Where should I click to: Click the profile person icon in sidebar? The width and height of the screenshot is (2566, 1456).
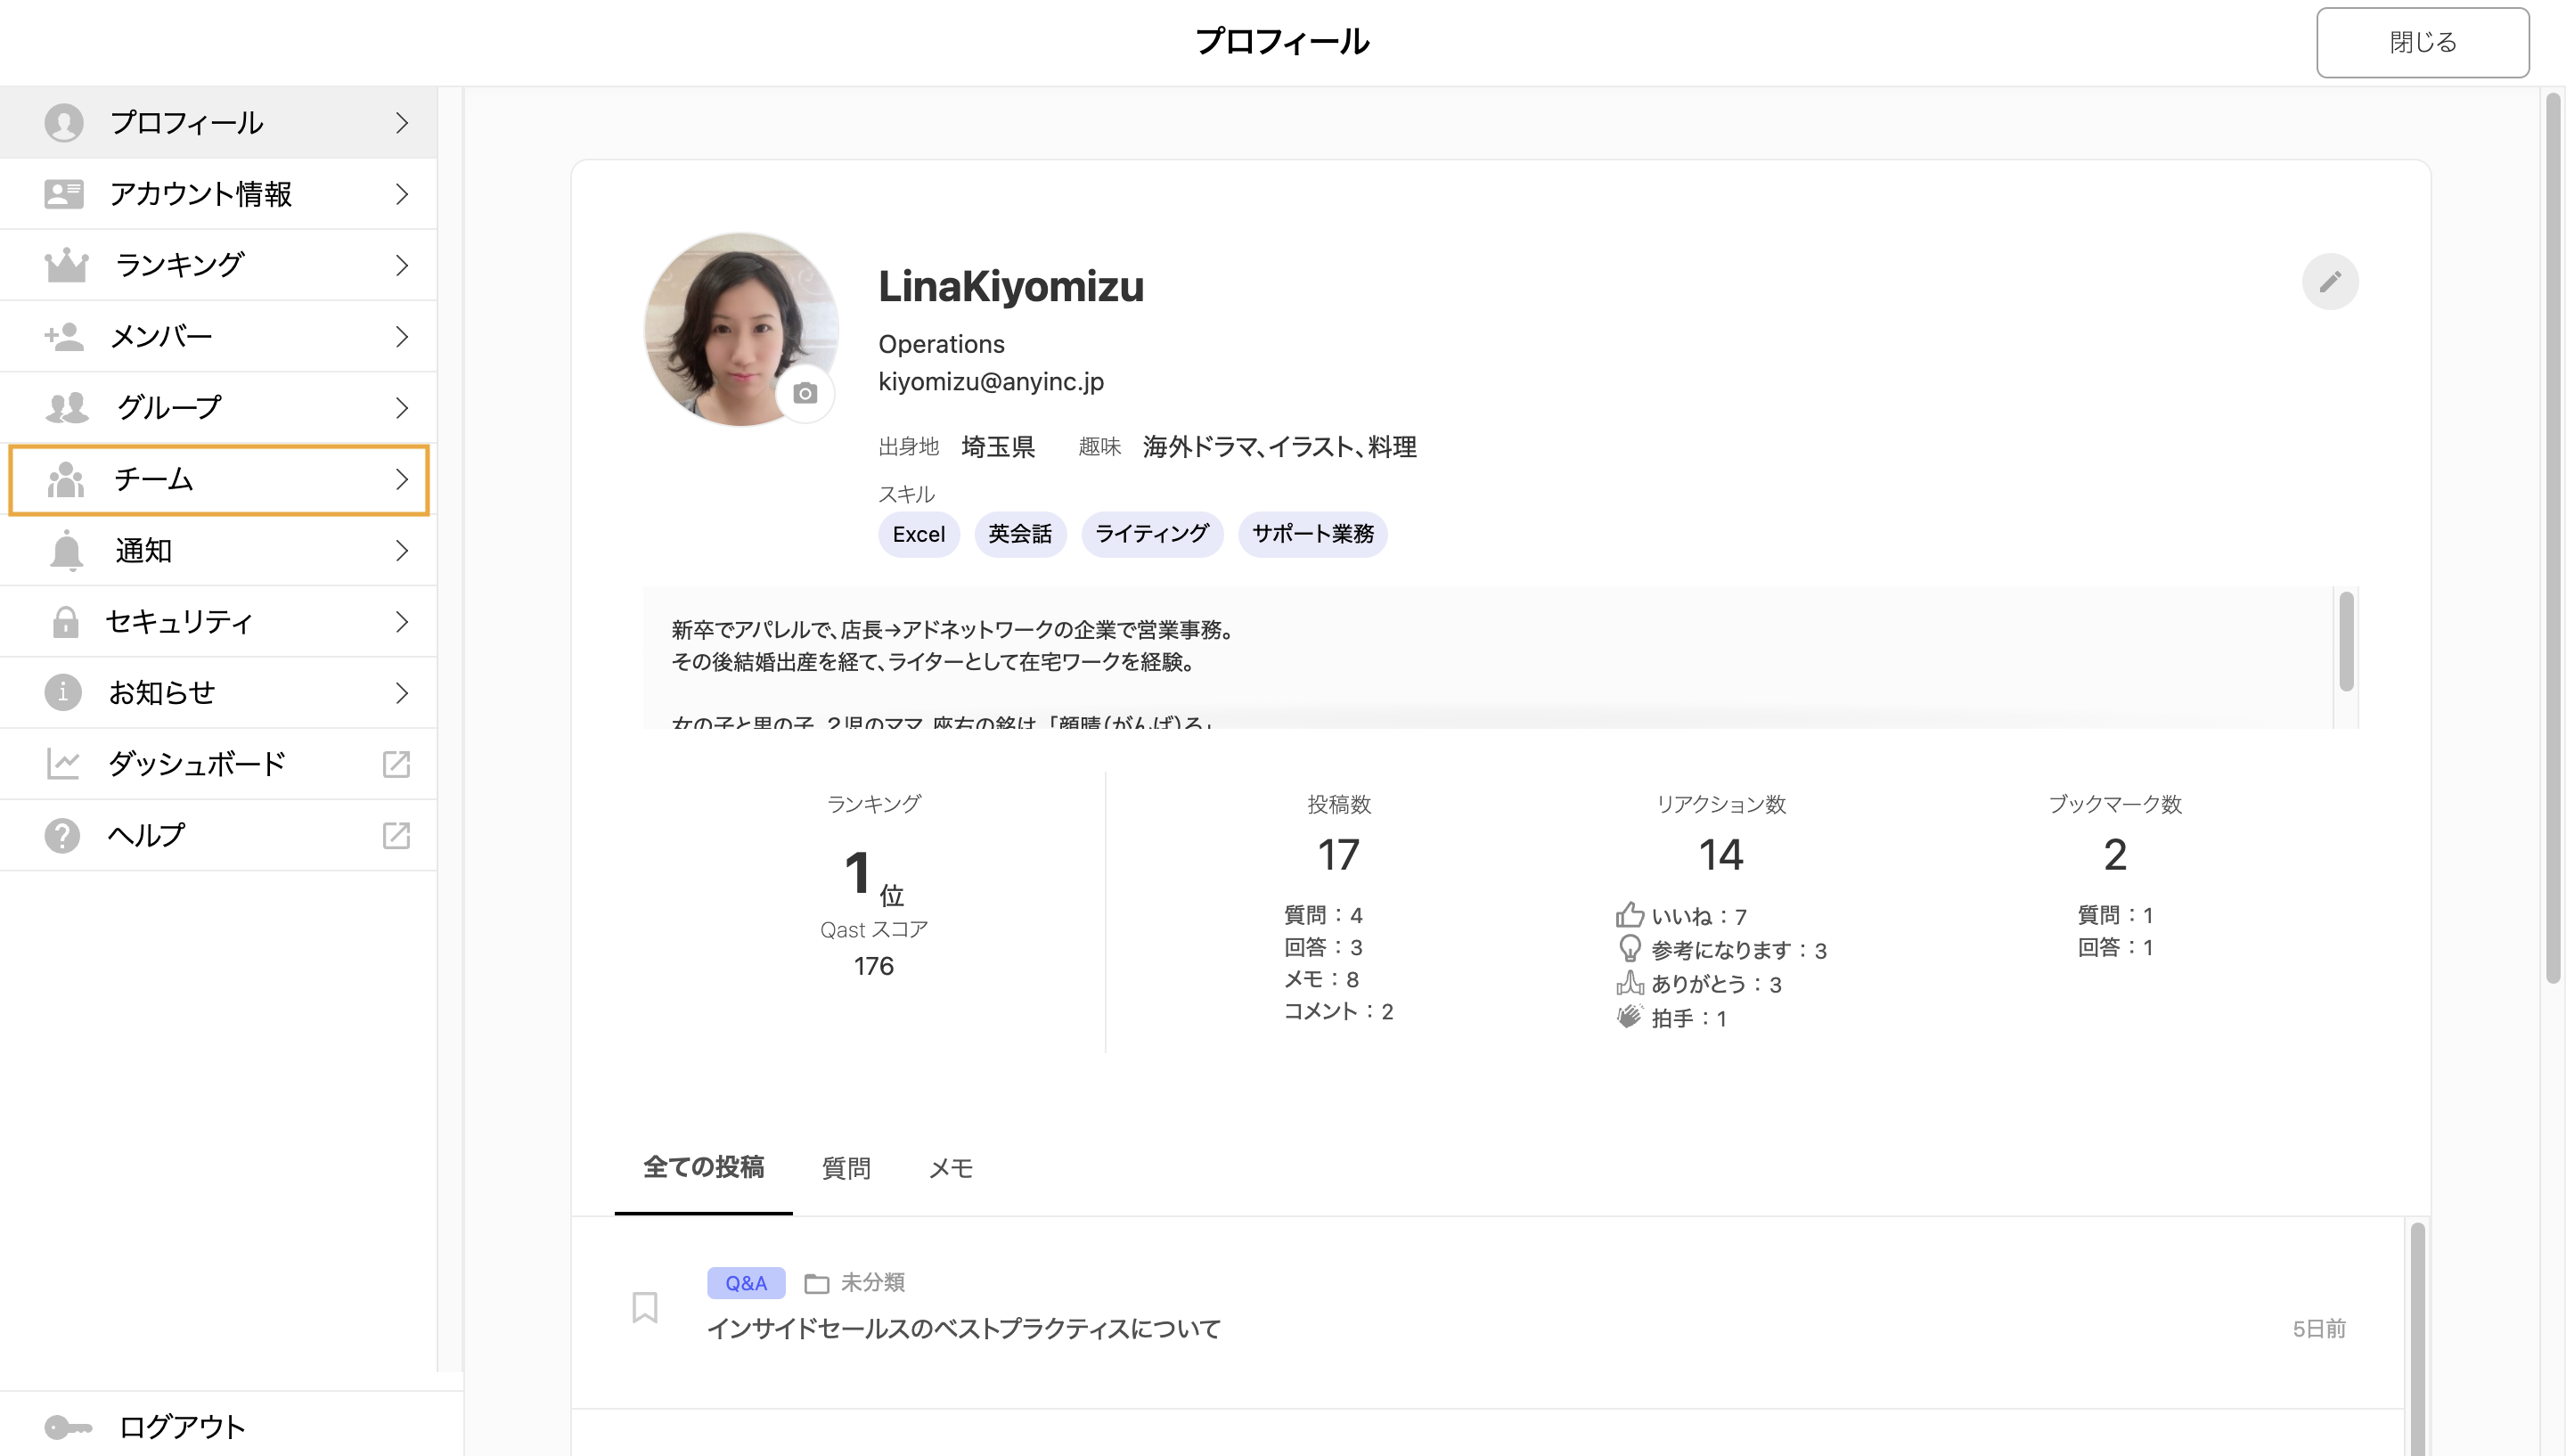pyautogui.click(x=64, y=123)
